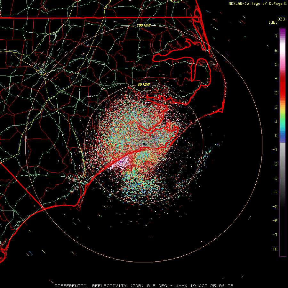
Task: Select the "DZD" legend title
Action: (x=281, y=19)
